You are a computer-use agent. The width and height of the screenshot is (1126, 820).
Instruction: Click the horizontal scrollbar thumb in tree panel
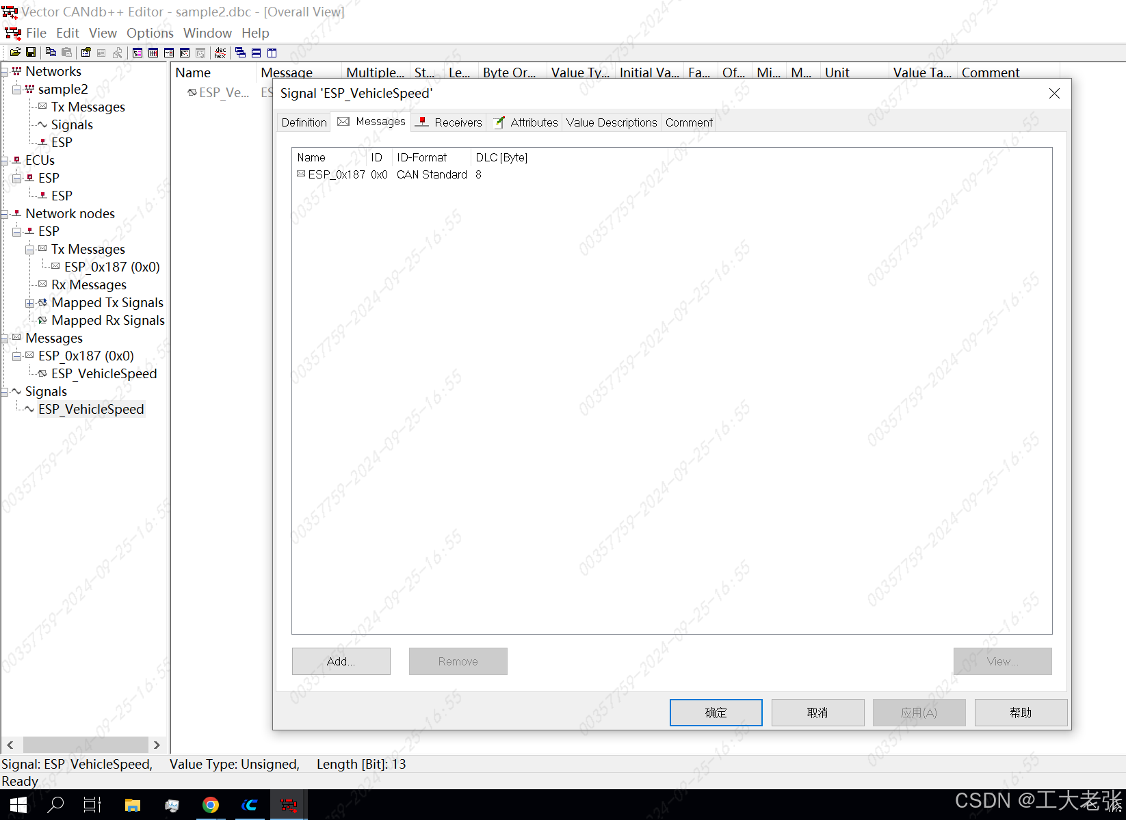click(x=86, y=745)
